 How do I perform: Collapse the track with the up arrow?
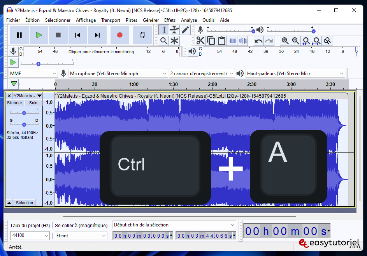9,203
